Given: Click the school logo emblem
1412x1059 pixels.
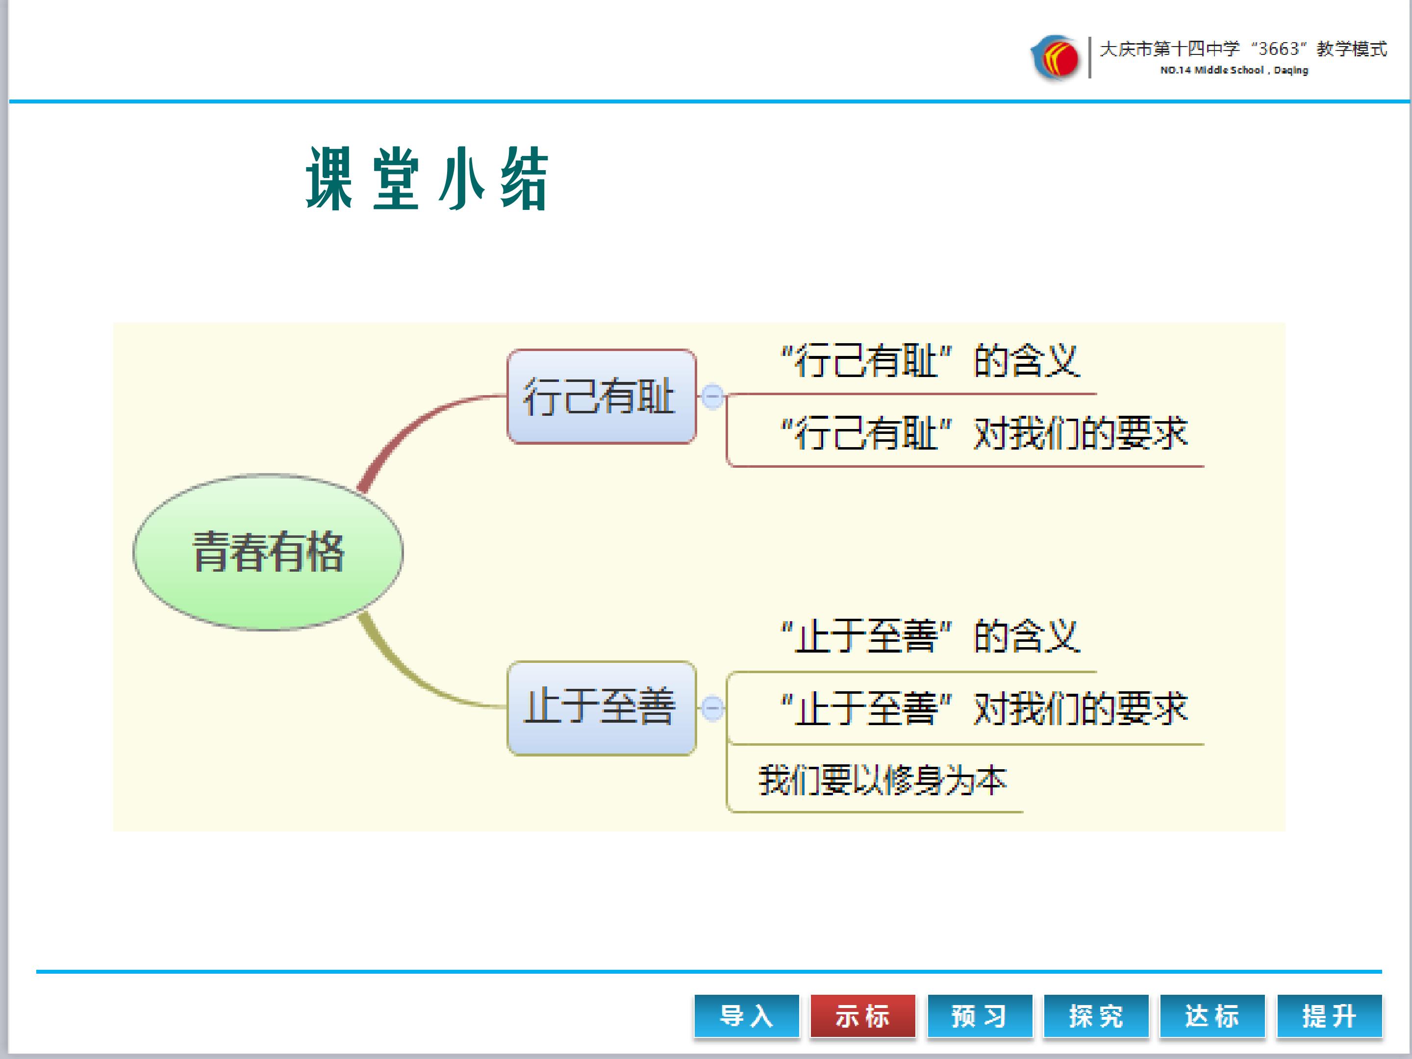Looking at the screenshot, I should click(1056, 58).
